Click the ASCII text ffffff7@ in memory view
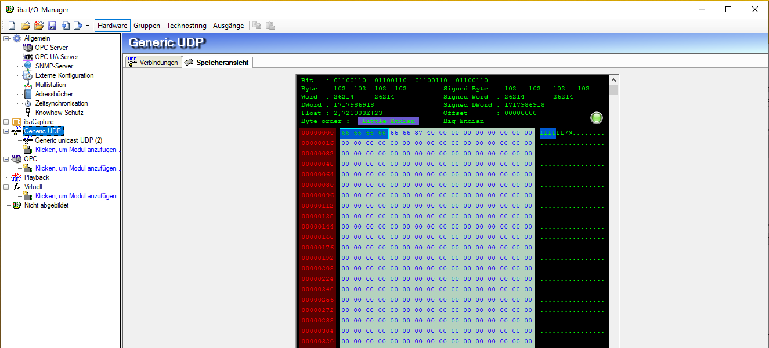 click(556, 133)
